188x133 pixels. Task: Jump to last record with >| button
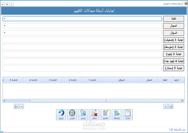[171, 106]
